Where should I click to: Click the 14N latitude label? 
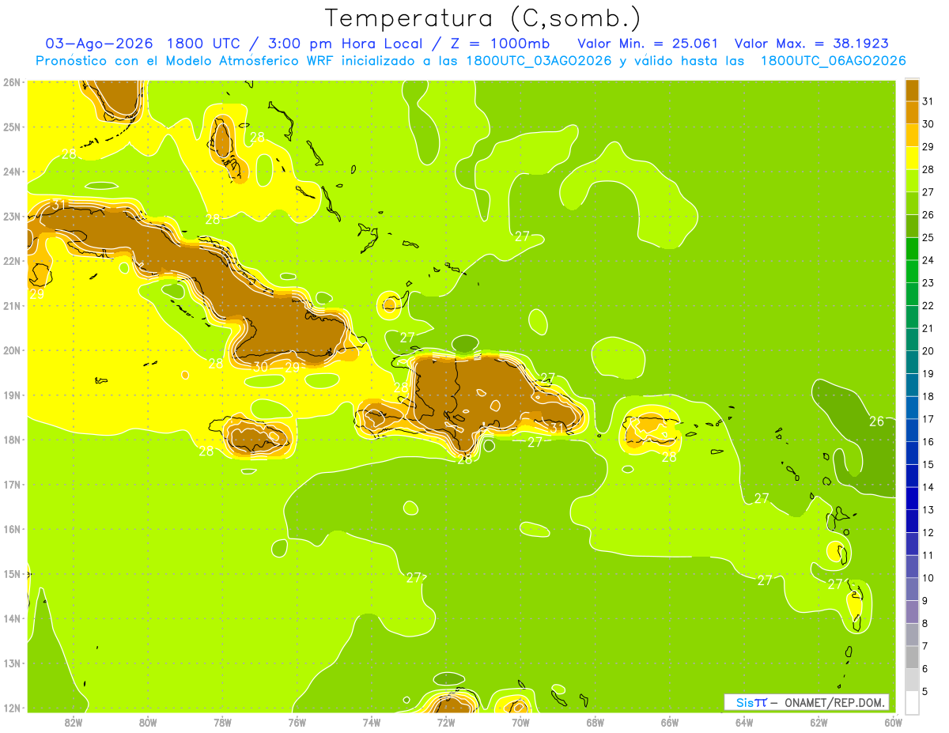click(12, 618)
